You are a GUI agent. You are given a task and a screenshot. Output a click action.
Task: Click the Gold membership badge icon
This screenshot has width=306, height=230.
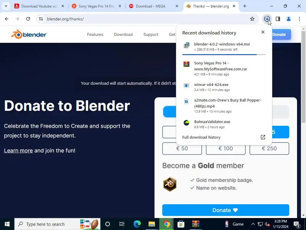(170, 184)
